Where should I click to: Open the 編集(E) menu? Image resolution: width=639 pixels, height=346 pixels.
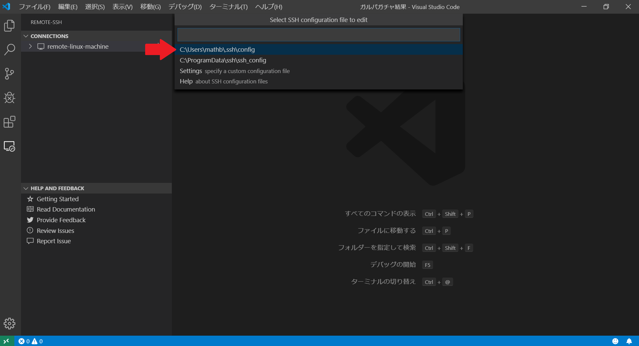[x=68, y=7]
